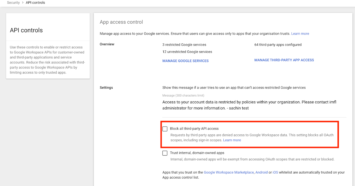Open Learn more about blocking OAuth scopes
The width and height of the screenshot is (355, 186).
[232, 140]
